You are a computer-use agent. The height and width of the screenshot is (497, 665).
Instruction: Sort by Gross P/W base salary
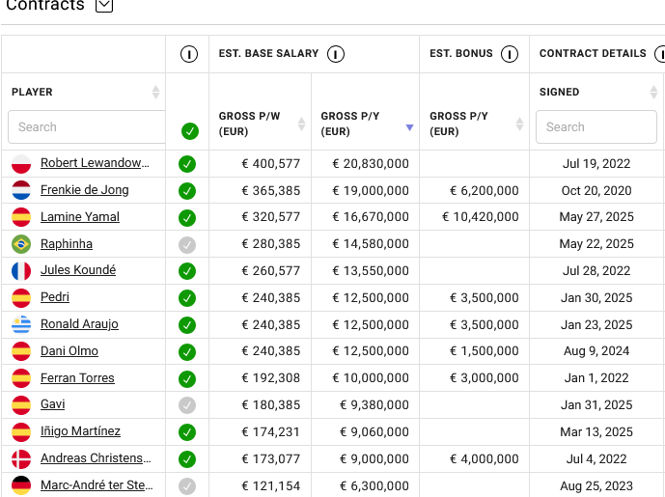tap(301, 124)
